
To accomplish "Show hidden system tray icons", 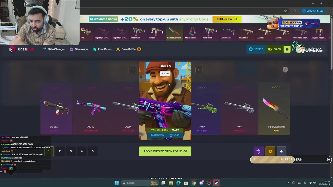I will pyautogui.click(x=288, y=183).
